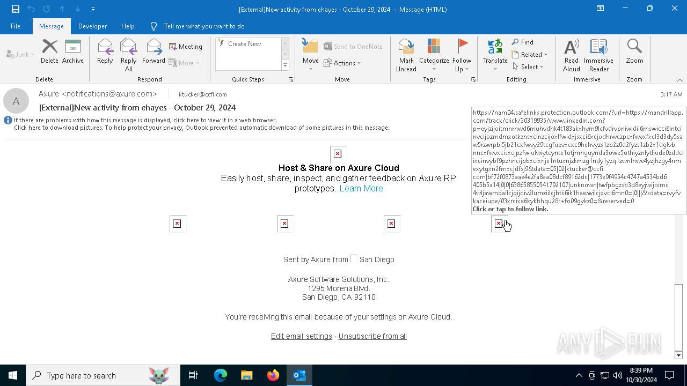Open Tags dialog launcher

(473, 79)
